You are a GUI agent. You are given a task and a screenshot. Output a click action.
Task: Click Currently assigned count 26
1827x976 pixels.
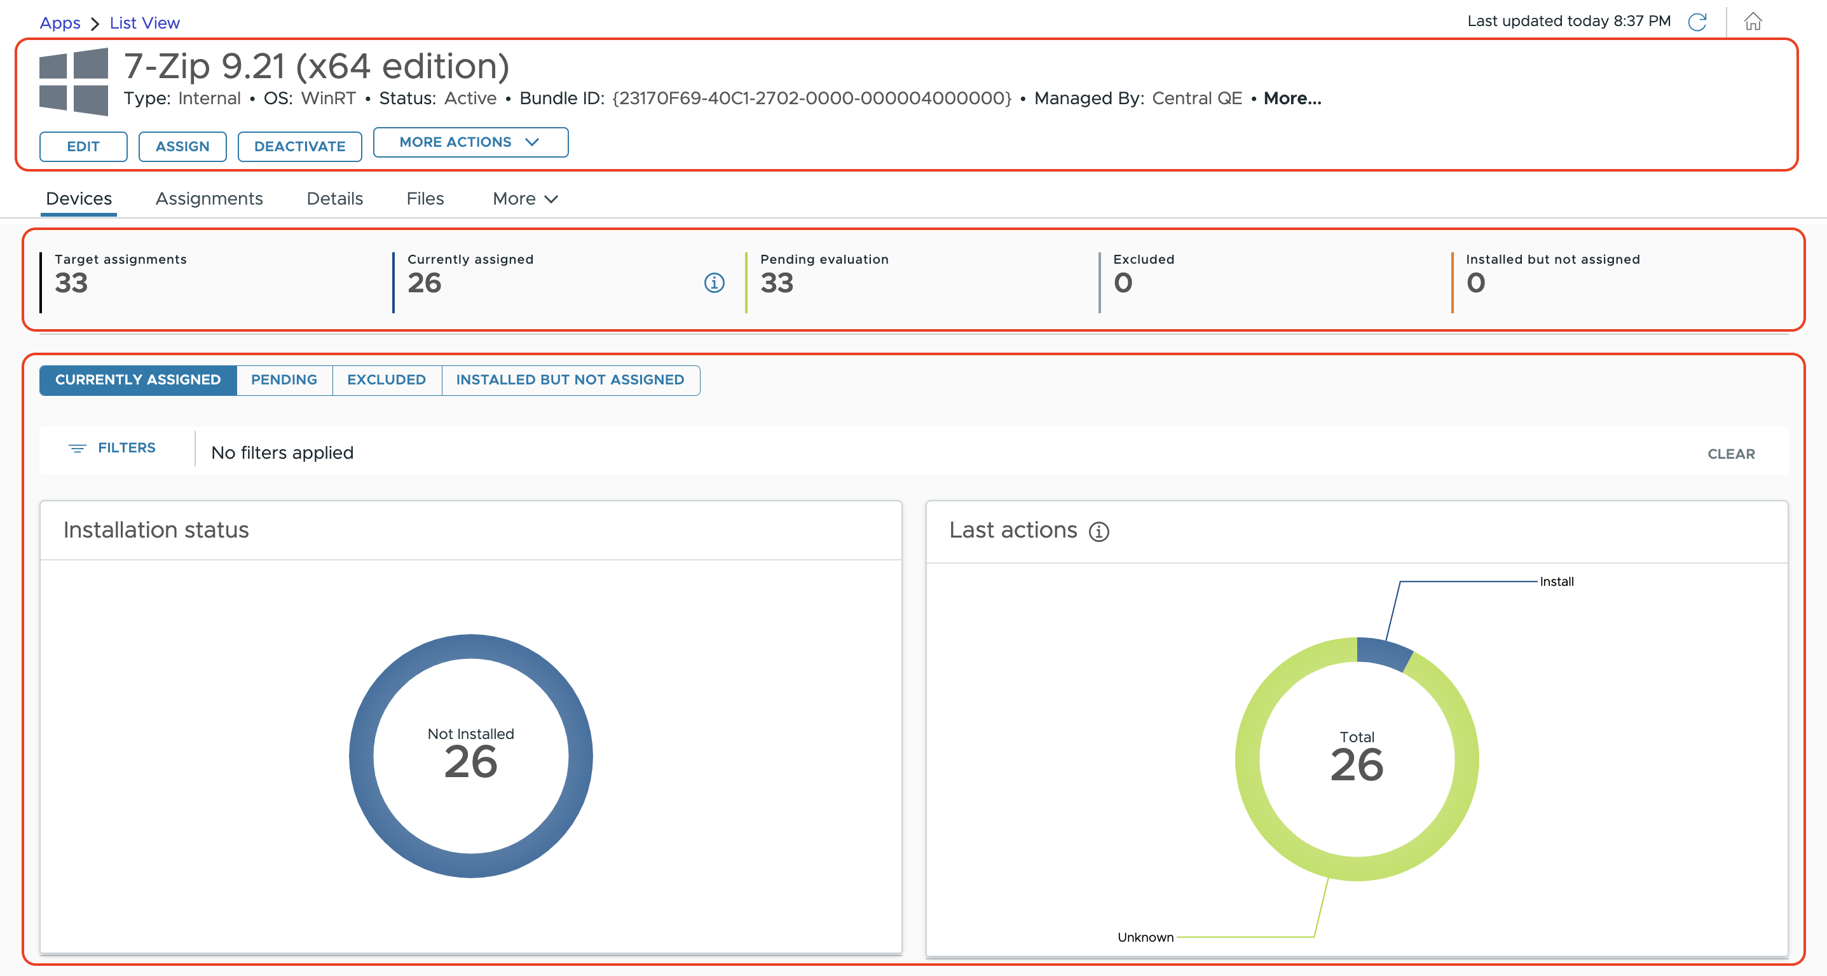424,283
